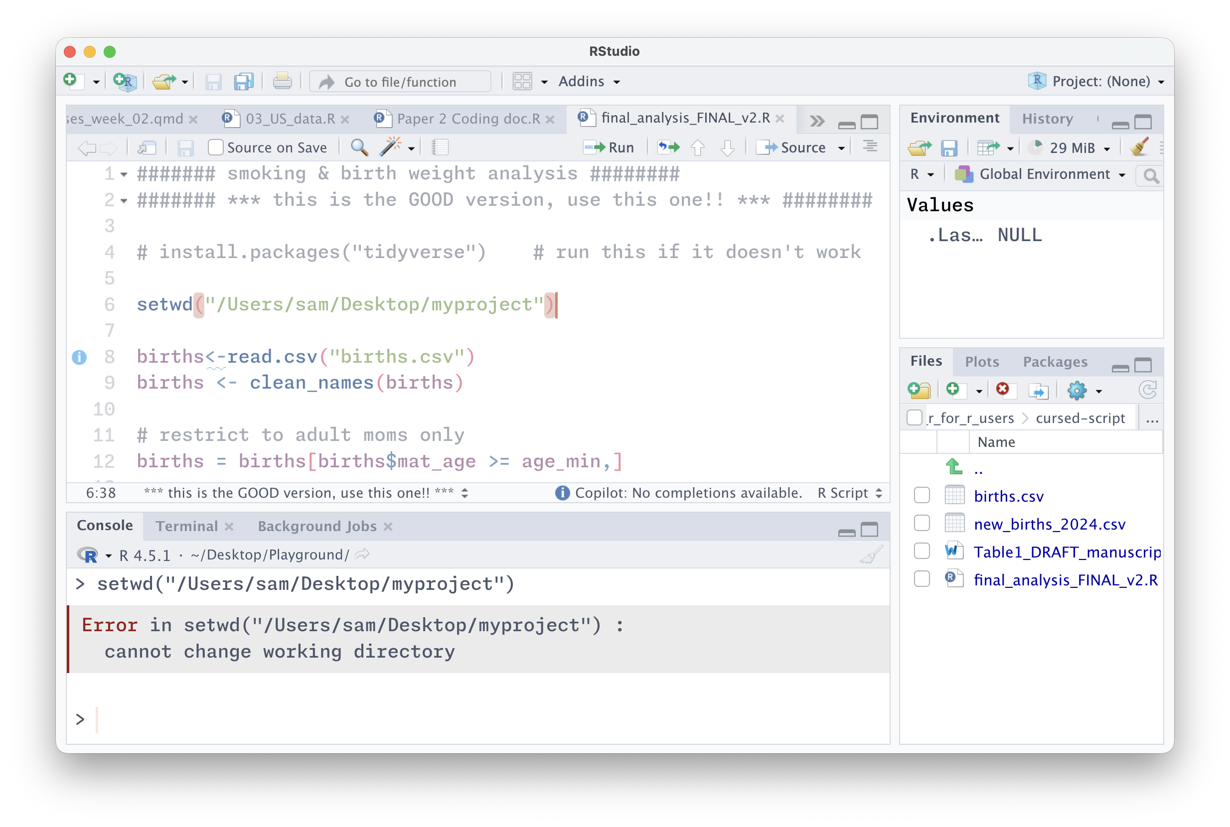Show document outline icon
The image size is (1230, 827).
coord(870,146)
